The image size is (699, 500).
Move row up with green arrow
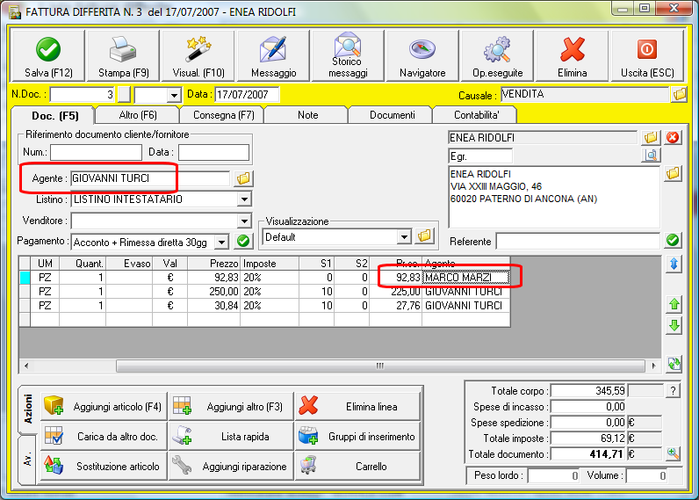point(674,304)
